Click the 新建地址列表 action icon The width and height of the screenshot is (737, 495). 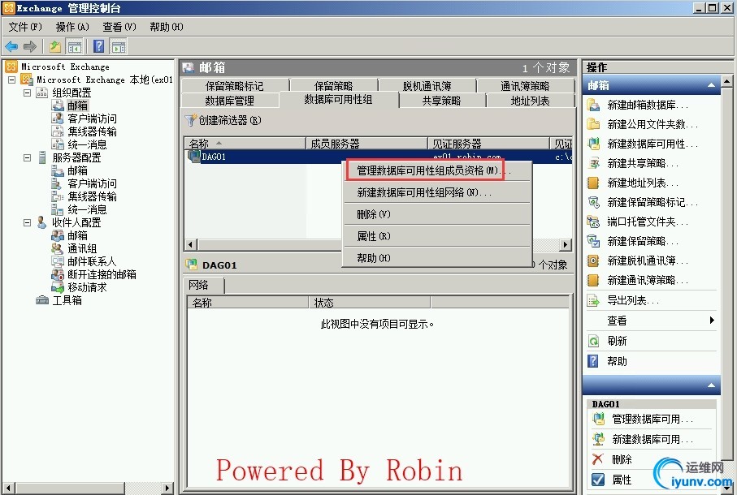point(593,183)
